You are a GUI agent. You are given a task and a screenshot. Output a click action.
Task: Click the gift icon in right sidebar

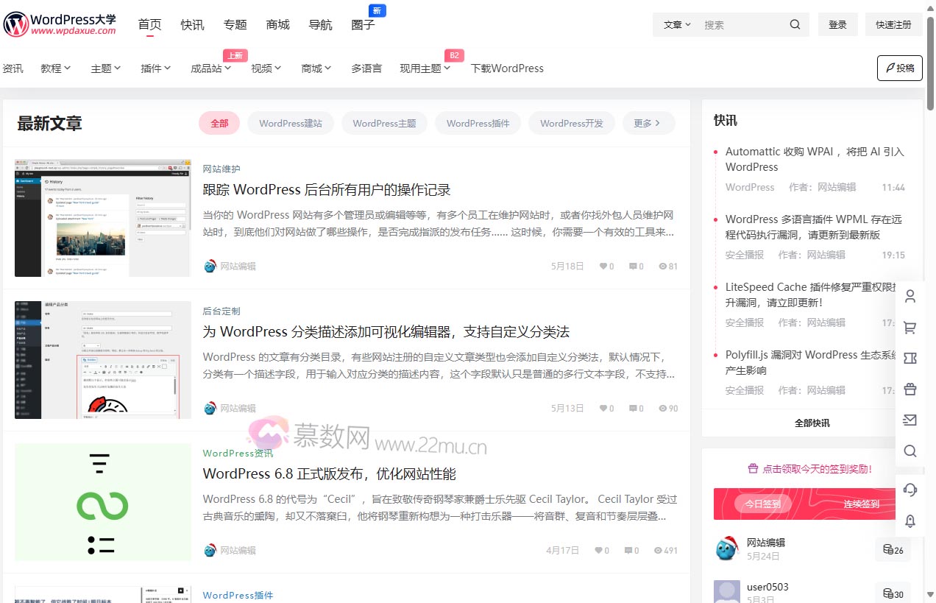click(910, 389)
